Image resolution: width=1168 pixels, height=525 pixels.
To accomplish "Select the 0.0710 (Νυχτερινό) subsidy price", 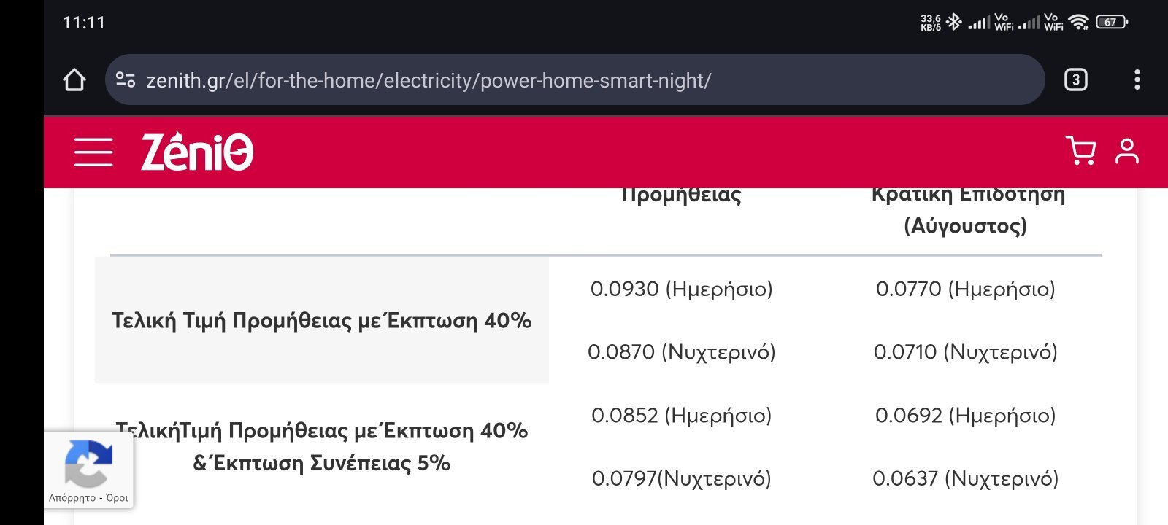I will pos(965,352).
